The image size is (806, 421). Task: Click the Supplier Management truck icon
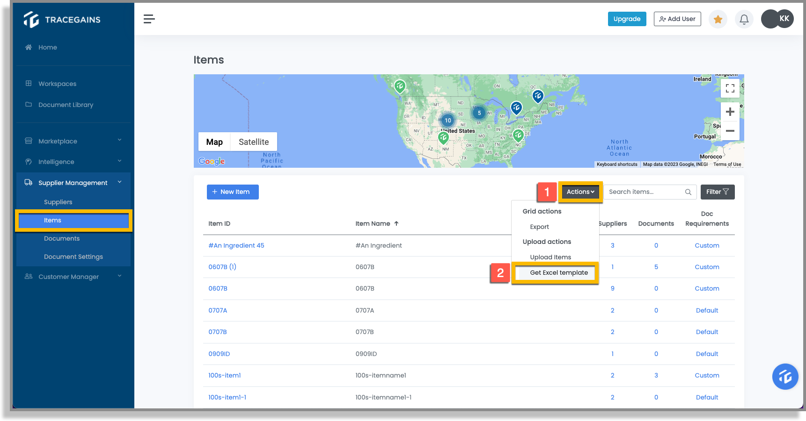coord(29,182)
